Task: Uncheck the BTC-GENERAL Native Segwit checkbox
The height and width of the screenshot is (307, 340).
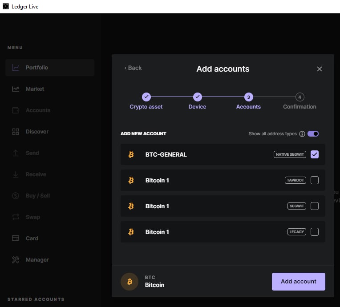Action: [315, 154]
